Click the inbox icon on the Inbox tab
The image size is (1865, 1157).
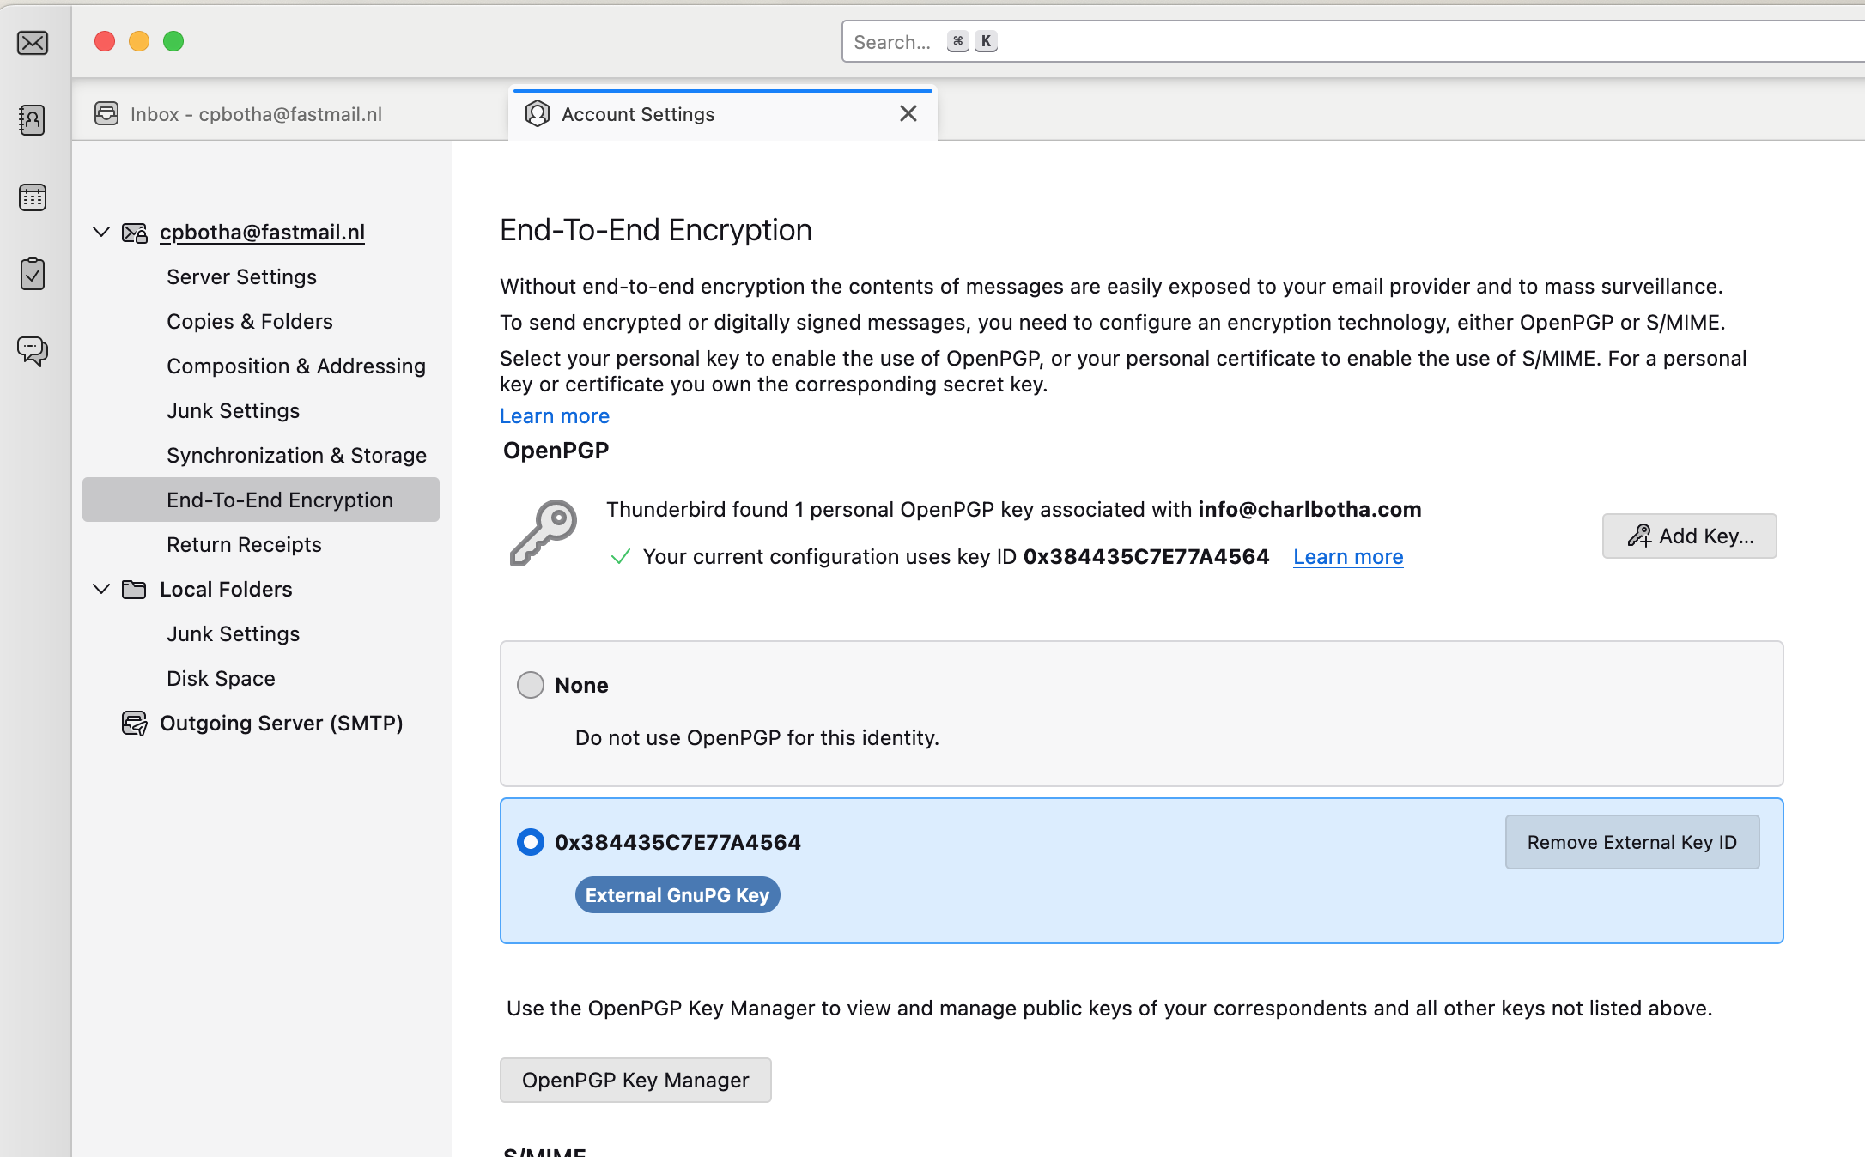(x=106, y=113)
